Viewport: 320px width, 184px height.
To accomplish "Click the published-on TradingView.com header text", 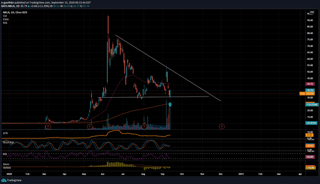I will (46, 3).
